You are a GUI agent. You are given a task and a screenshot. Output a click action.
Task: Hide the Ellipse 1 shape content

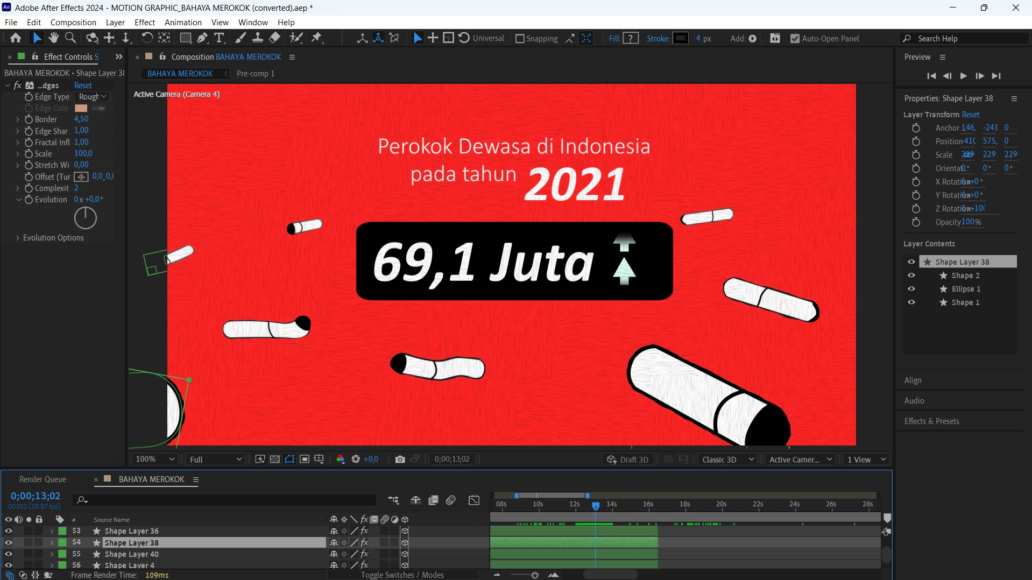point(911,289)
